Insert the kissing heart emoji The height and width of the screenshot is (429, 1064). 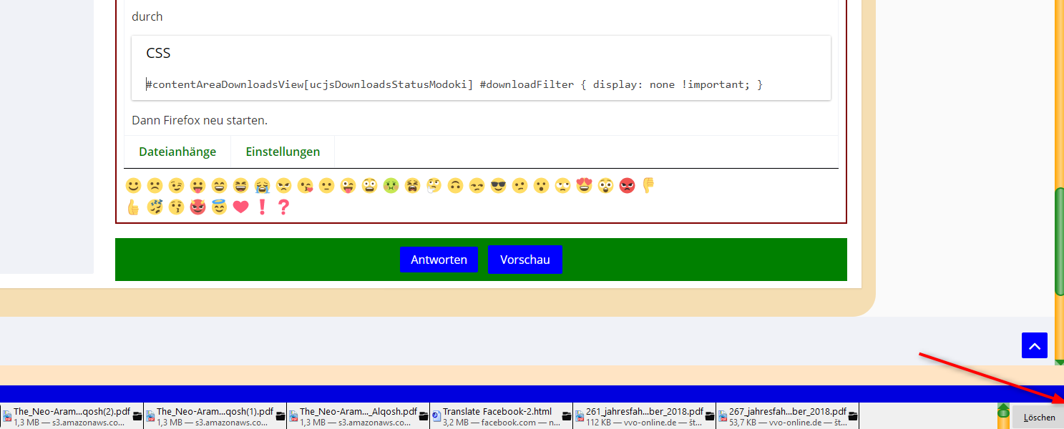[305, 186]
